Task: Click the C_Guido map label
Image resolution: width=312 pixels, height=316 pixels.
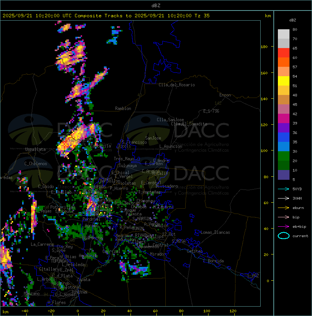Action: (46, 187)
